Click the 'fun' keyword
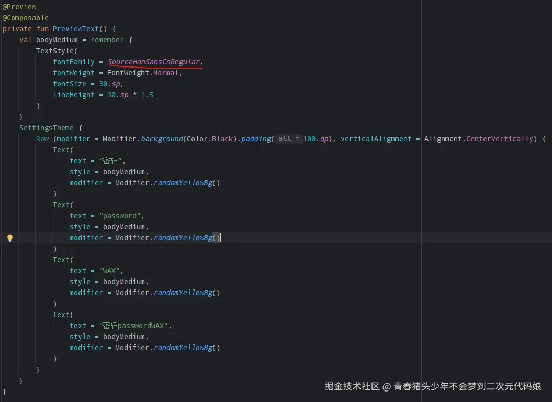 click(42, 29)
